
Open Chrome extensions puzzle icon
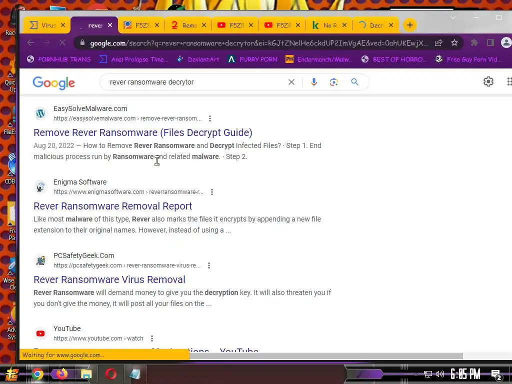474,43
